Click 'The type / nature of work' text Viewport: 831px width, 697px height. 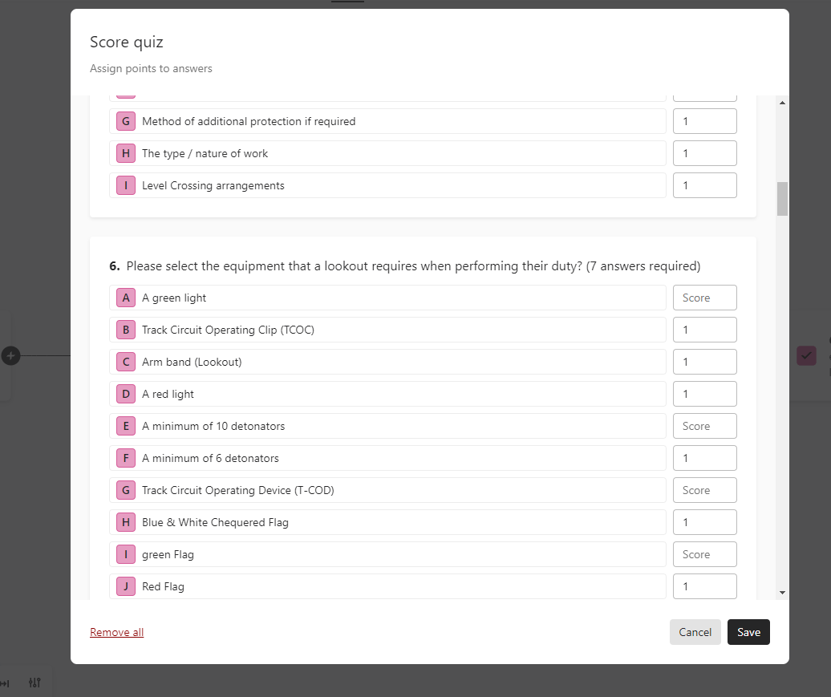pos(205,153)
